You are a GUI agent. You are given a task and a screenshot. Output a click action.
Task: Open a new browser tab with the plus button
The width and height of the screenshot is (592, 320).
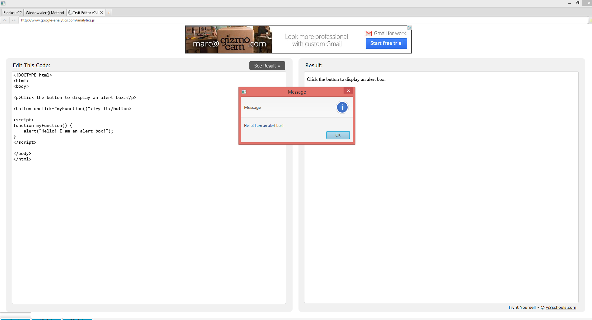pos(109,12)
